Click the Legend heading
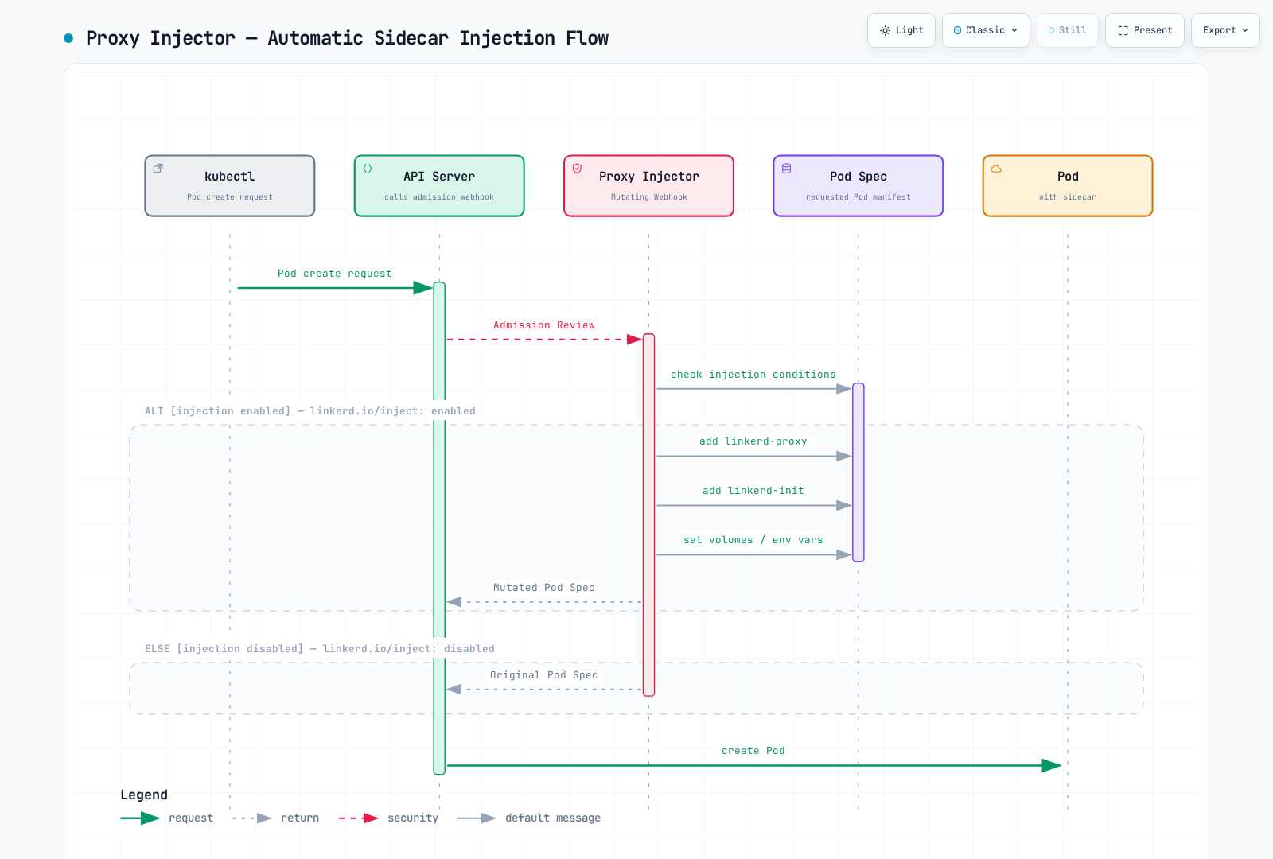The height and width of the screenshot is (859, 1273). point(144,795)
